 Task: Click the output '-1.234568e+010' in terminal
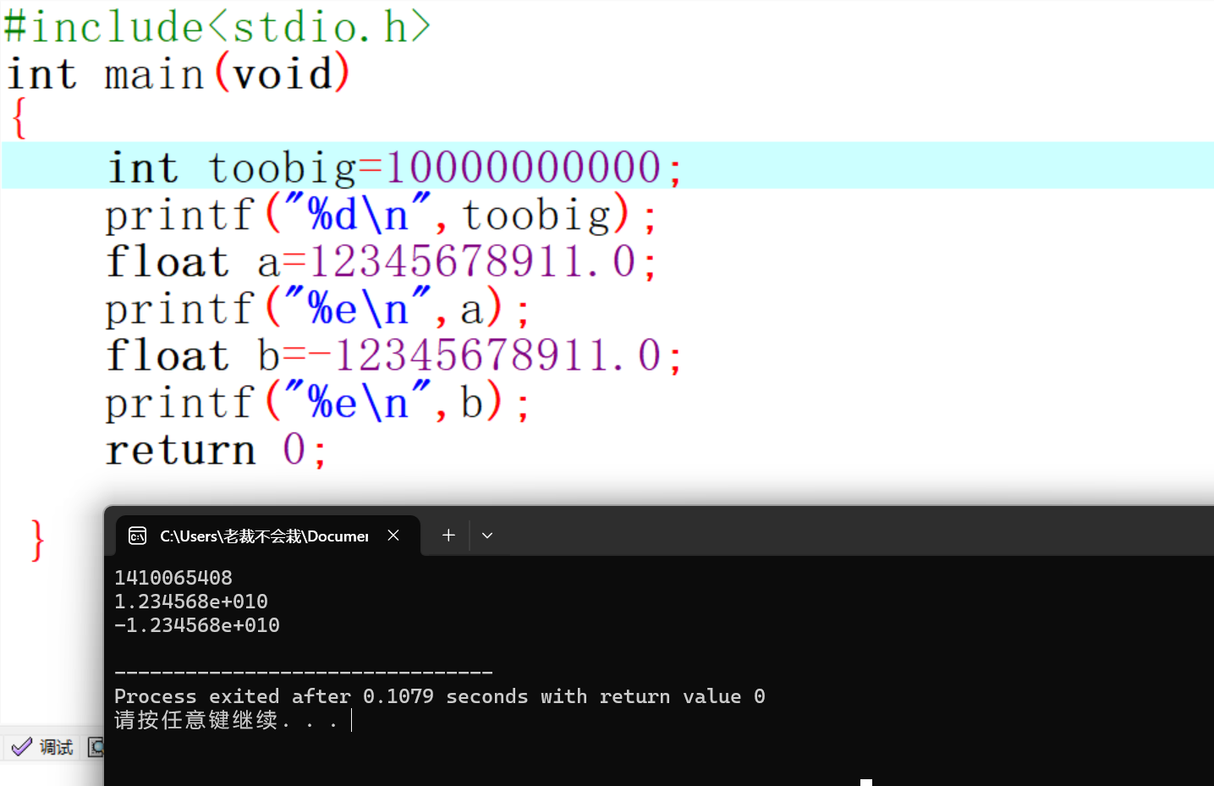(x=197, y=625)
